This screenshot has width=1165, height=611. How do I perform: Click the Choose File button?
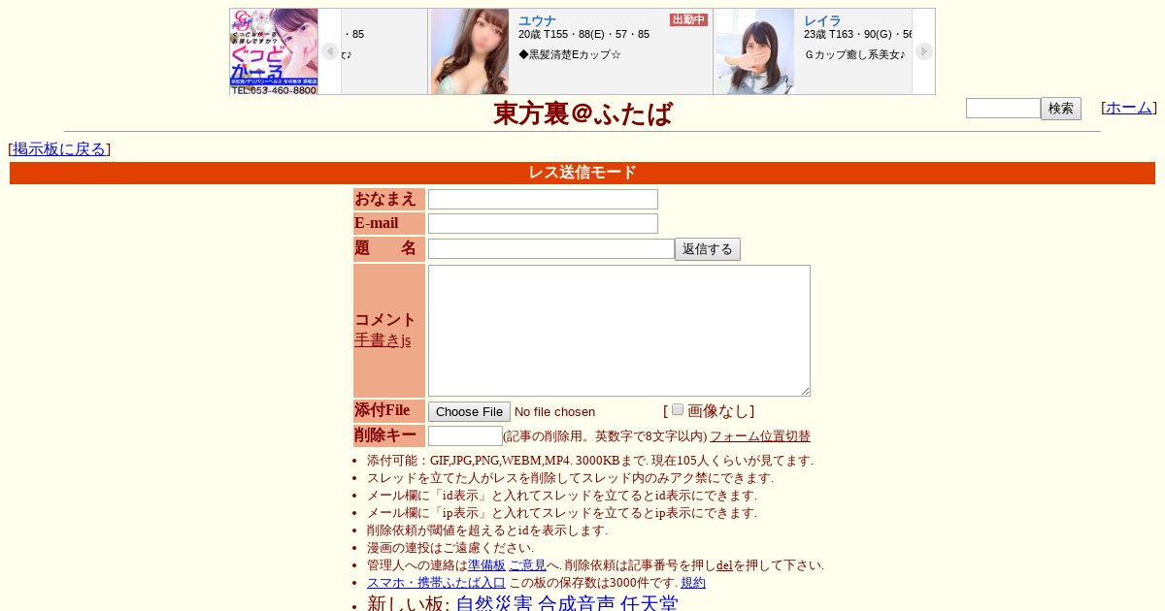coord(469,411)
